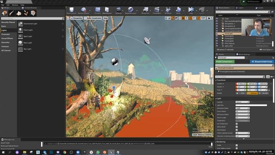
Task: Open the Help menu
Action: (22, 5)
